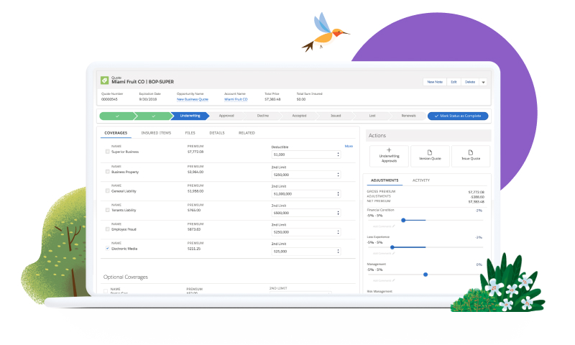575x345 pixels.
Task: Select the Approved stage in the path
Action: tap(226, 116)
